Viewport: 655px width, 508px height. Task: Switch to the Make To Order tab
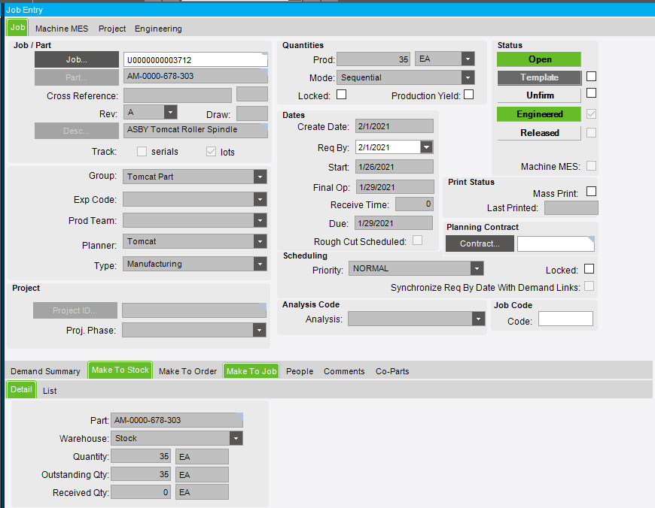(x=187, y=371)
